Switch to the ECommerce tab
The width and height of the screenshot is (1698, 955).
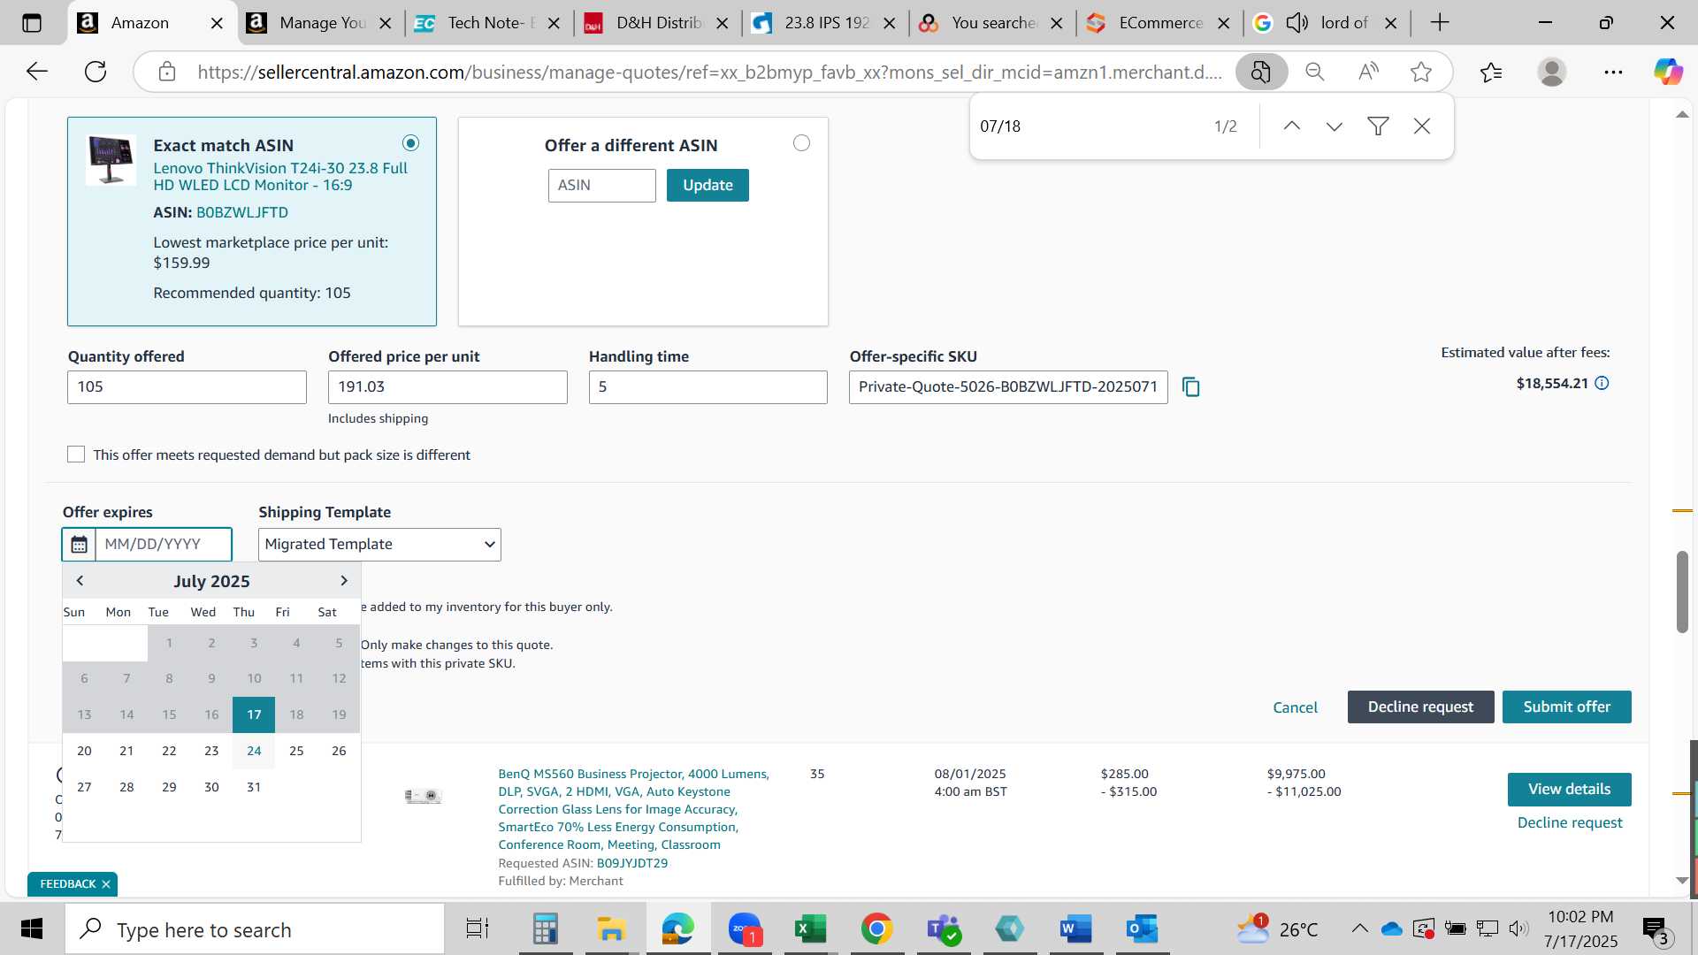coord(1159,23)
